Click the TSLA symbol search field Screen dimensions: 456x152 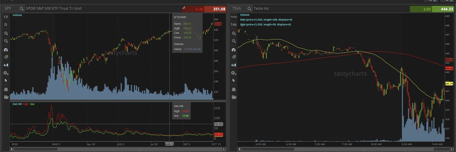[241, 9]
